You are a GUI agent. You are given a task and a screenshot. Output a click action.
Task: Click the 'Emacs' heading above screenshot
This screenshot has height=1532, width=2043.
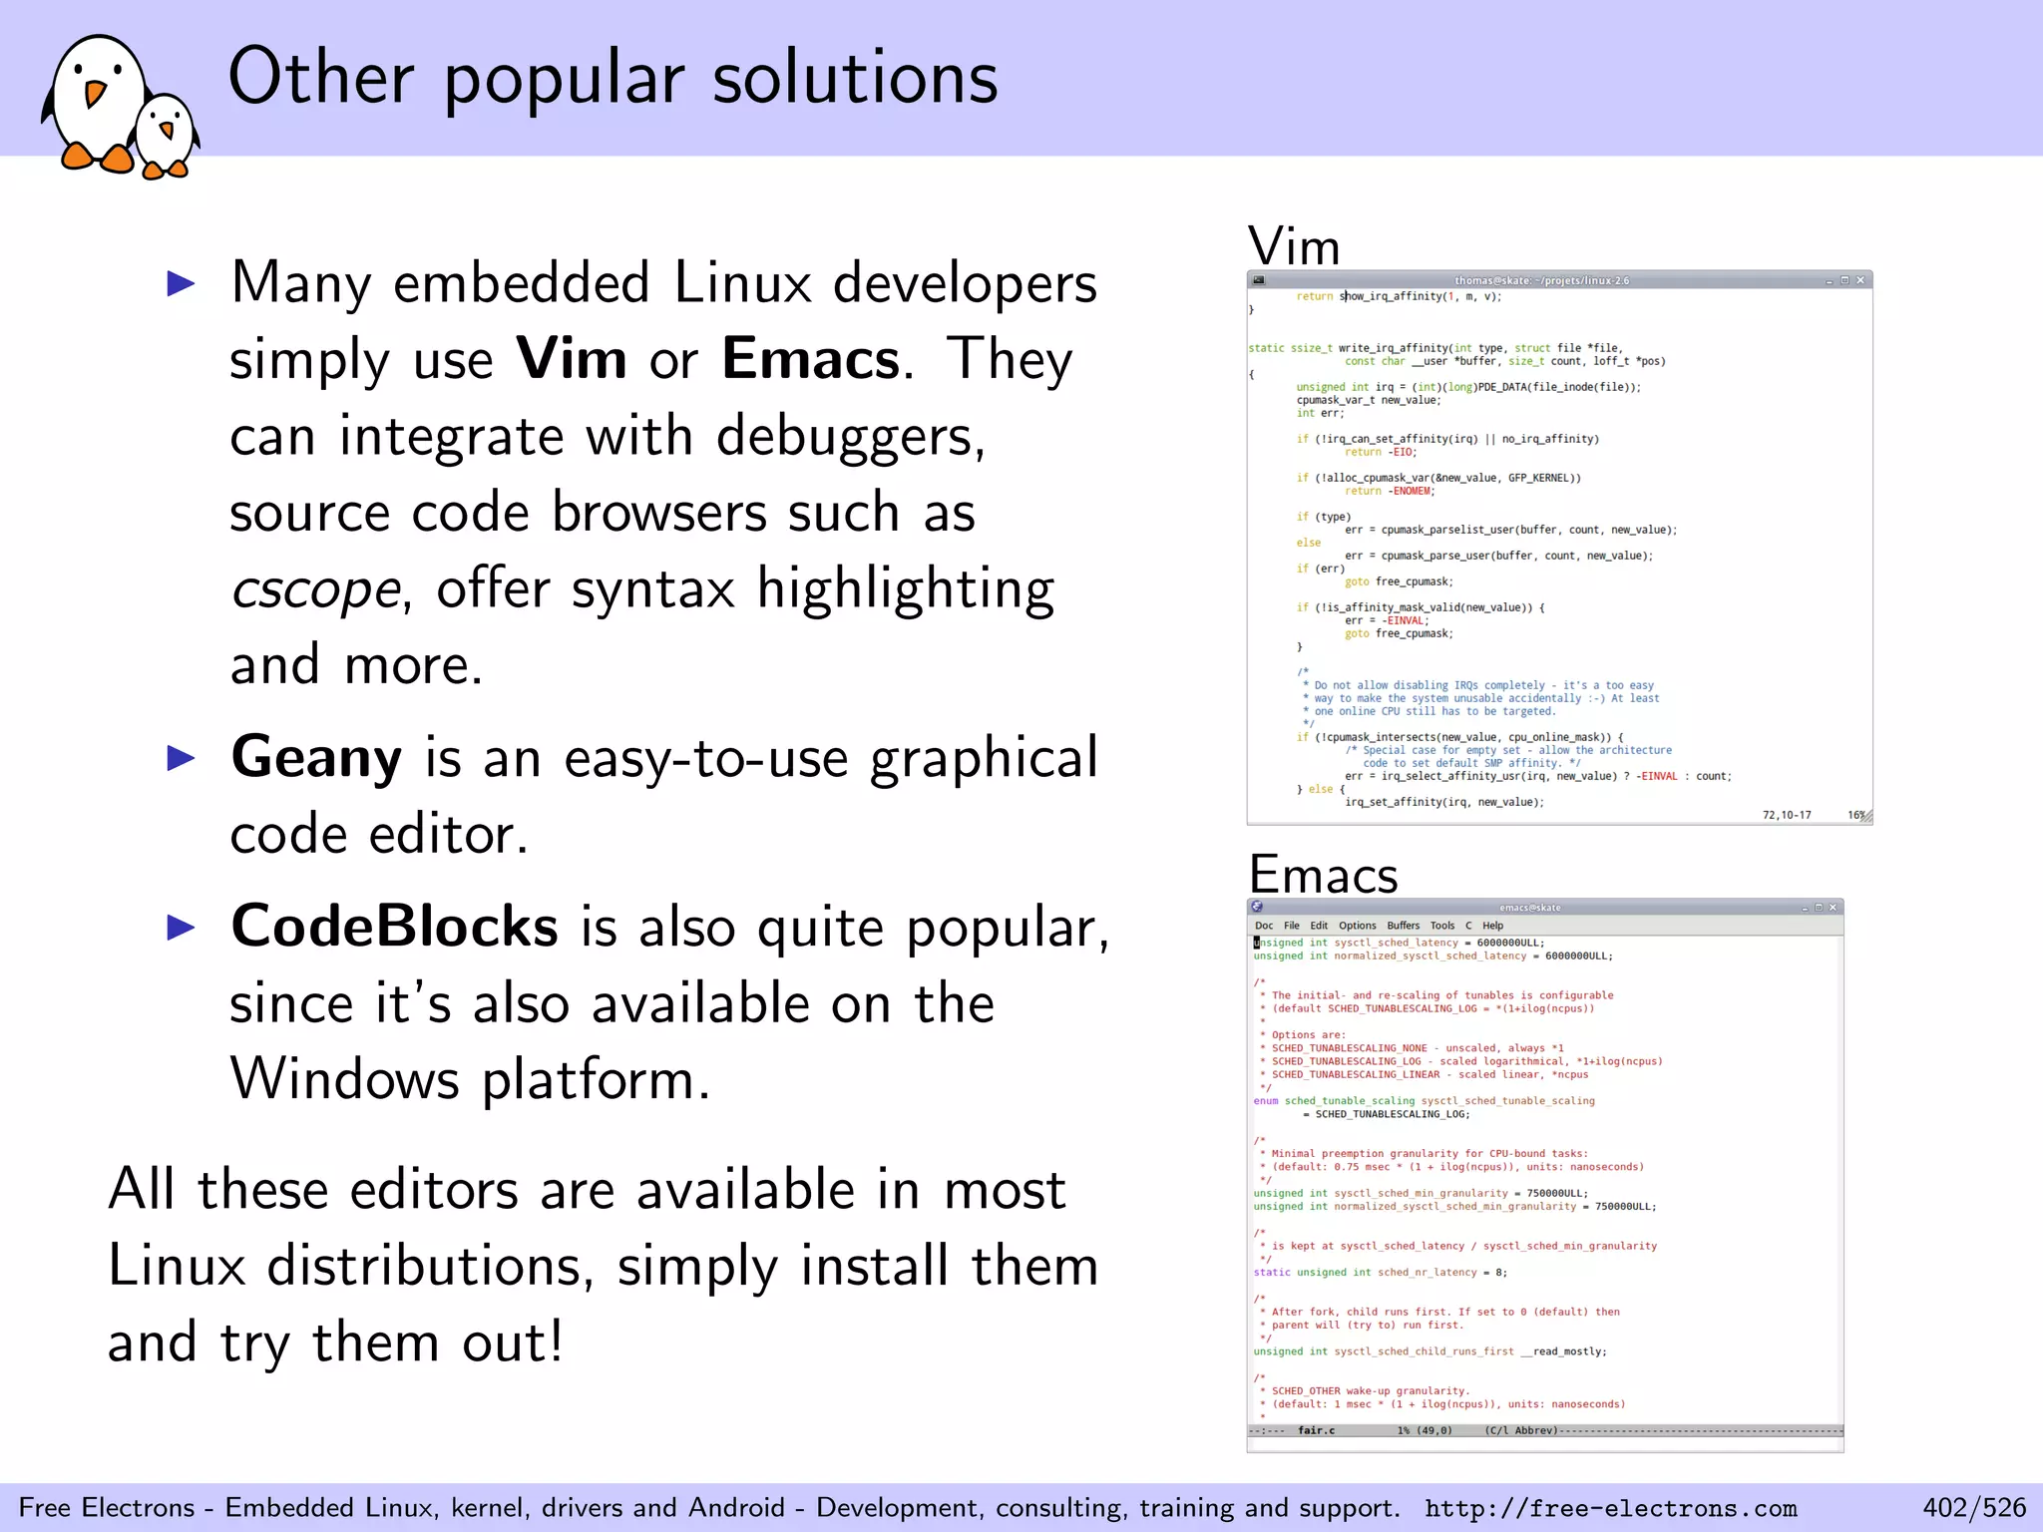coord(1323,875)
